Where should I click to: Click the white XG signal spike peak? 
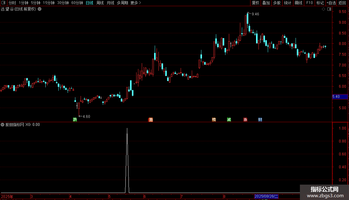127,129
